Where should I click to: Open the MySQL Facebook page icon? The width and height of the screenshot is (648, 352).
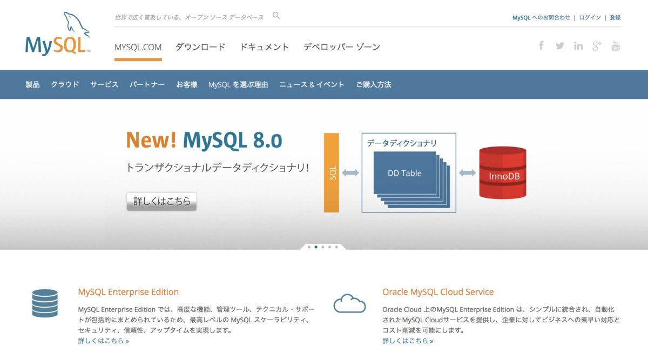tap(541, 46)
